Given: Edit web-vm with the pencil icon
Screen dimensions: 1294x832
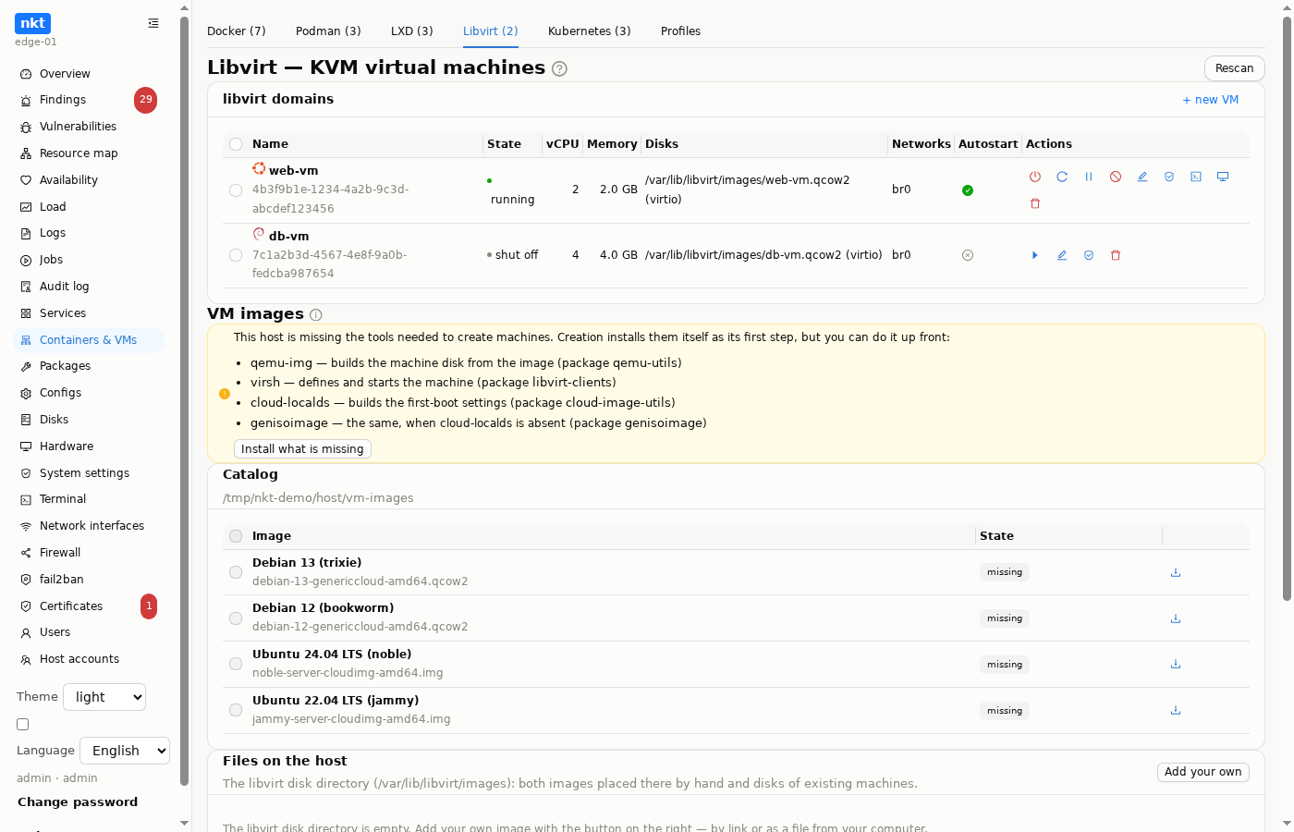Looking at the screenshot, I should point(1142,177).
